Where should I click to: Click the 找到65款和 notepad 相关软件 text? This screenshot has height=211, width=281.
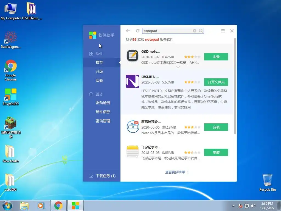click(x=150, y=40)
